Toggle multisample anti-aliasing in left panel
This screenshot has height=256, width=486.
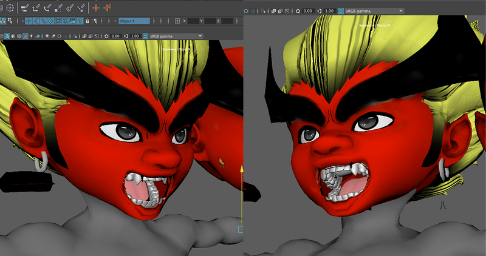[59, 36]
